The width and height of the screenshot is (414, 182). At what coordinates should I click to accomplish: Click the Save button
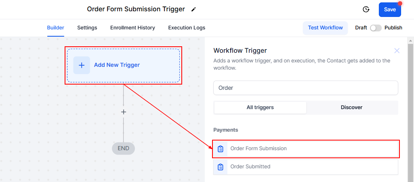(390, 10)
